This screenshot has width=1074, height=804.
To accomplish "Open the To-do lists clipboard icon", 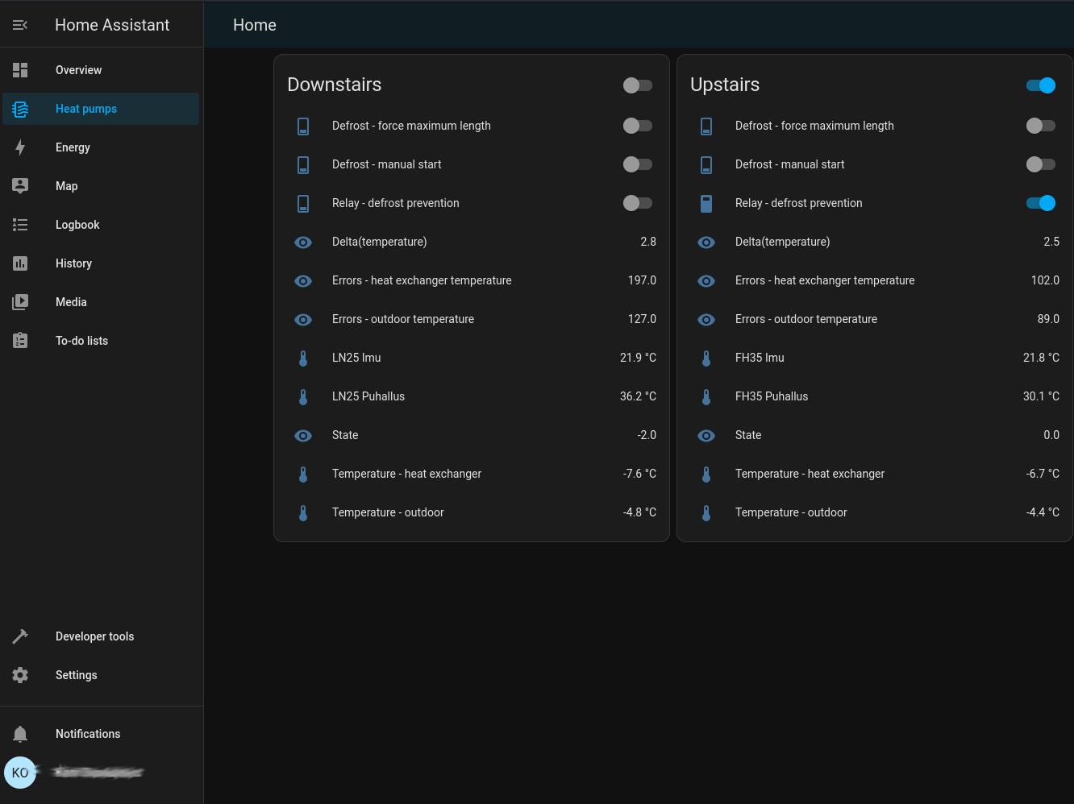I will pyautogui.click(x=20, y=341).
